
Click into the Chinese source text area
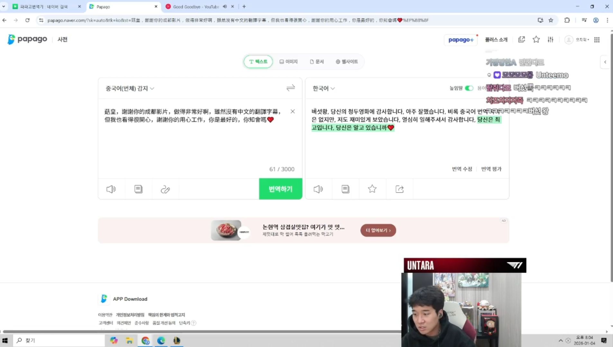[x=193, y=141]
